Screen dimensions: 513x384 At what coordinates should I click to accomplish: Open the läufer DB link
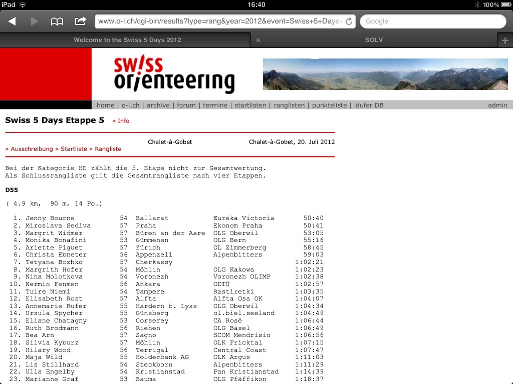pos(369,105)
